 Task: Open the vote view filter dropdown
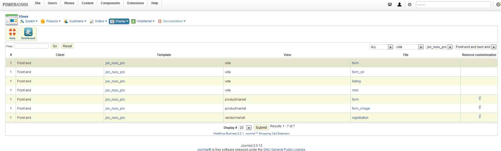[x=409, y=47]
